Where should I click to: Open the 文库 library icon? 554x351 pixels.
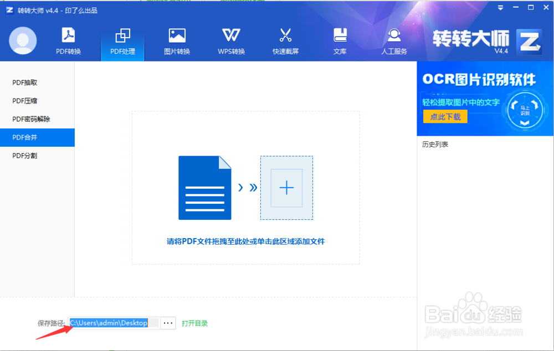(340, 42)
